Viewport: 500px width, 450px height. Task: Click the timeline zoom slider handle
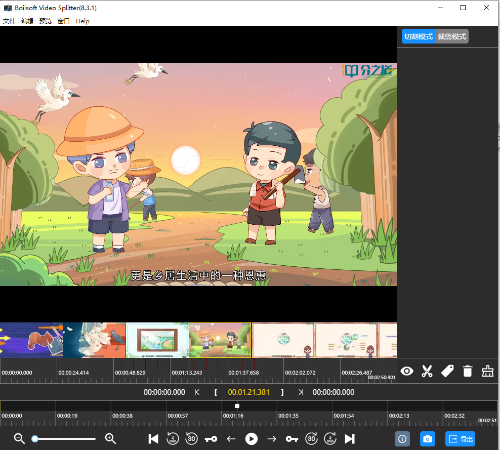coord(35,439)
